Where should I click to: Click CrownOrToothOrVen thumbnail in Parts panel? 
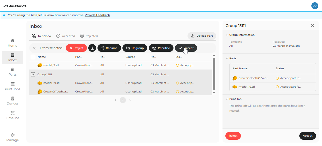click(235, 78)
